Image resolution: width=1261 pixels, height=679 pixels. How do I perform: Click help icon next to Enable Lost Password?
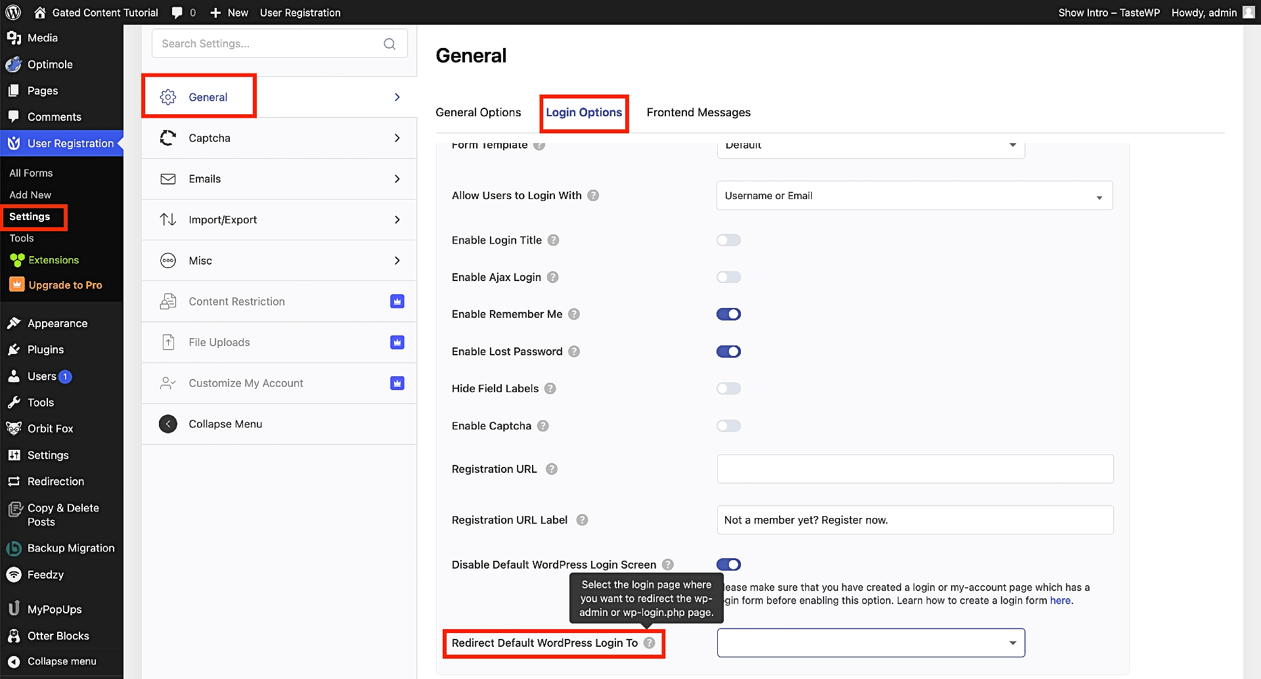tap(574, 351)
